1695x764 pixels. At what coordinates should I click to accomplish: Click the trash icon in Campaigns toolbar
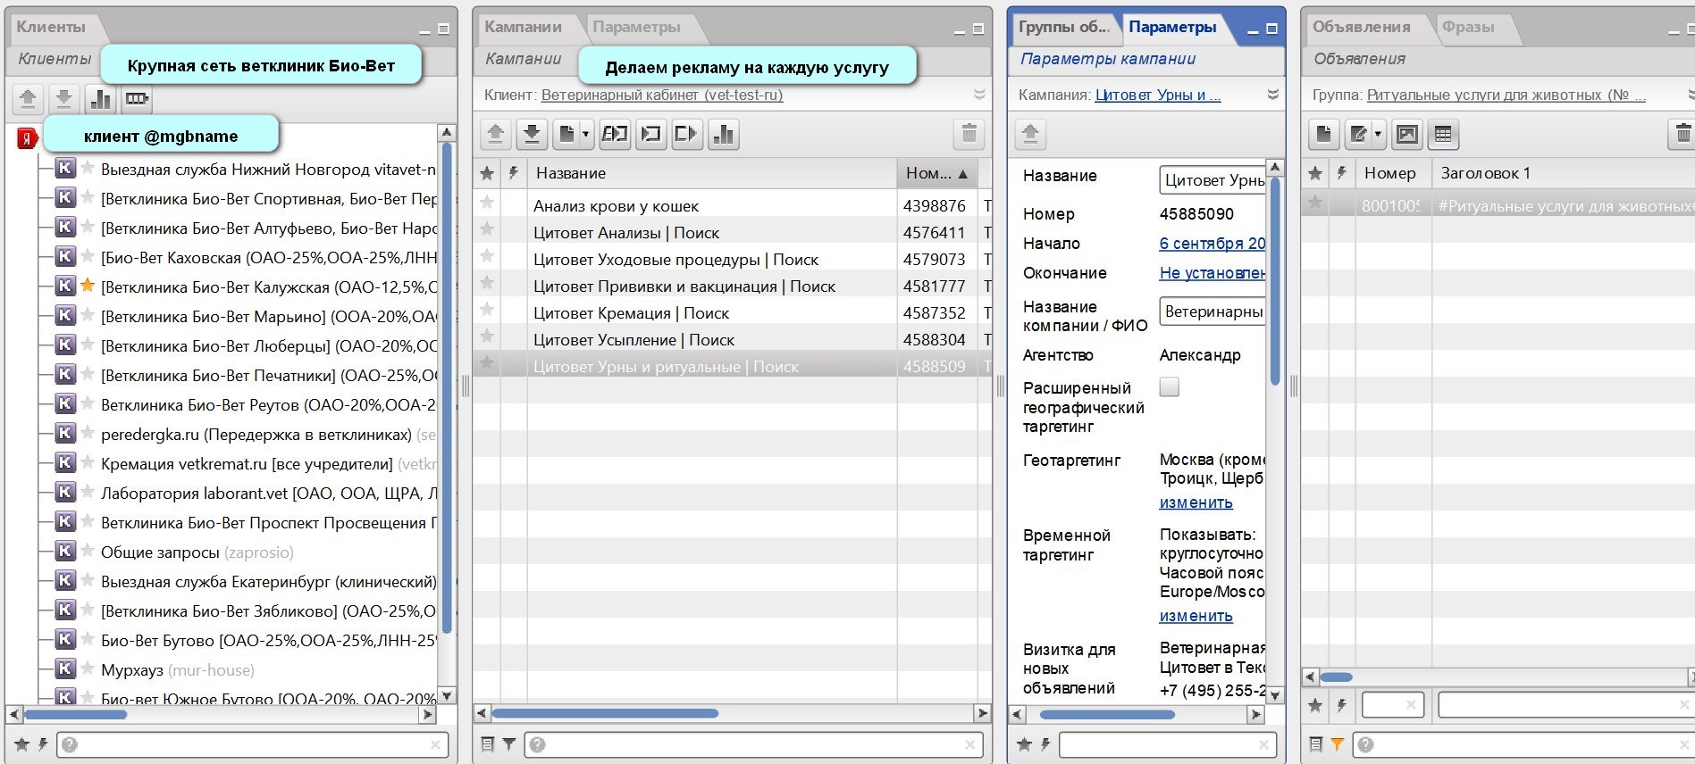(969, 135)
